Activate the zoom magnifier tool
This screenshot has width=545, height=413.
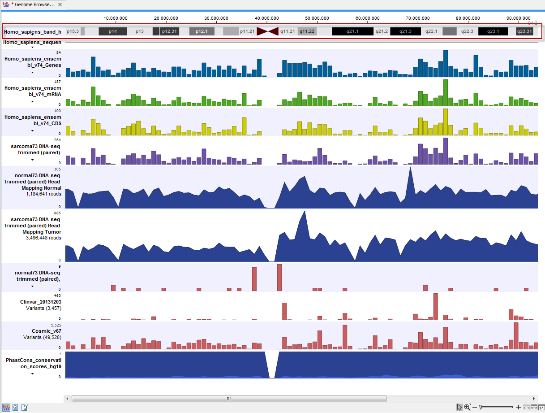point(467,407)
